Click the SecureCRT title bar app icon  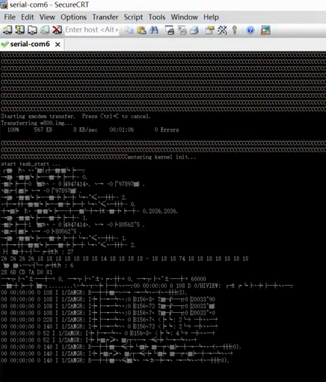point(4,5)
